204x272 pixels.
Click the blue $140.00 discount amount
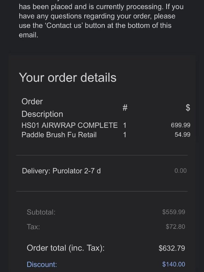click(173, 264)
